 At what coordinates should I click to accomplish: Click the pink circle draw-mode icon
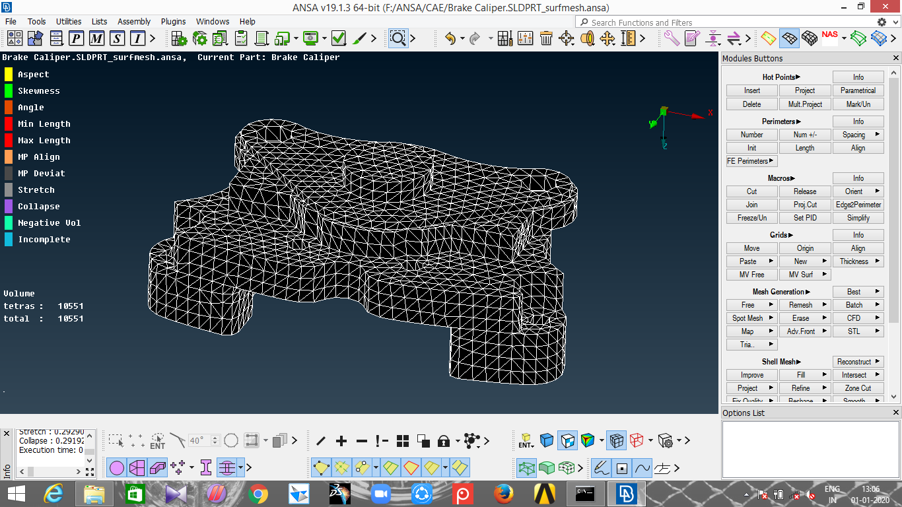tap(117, 468)
